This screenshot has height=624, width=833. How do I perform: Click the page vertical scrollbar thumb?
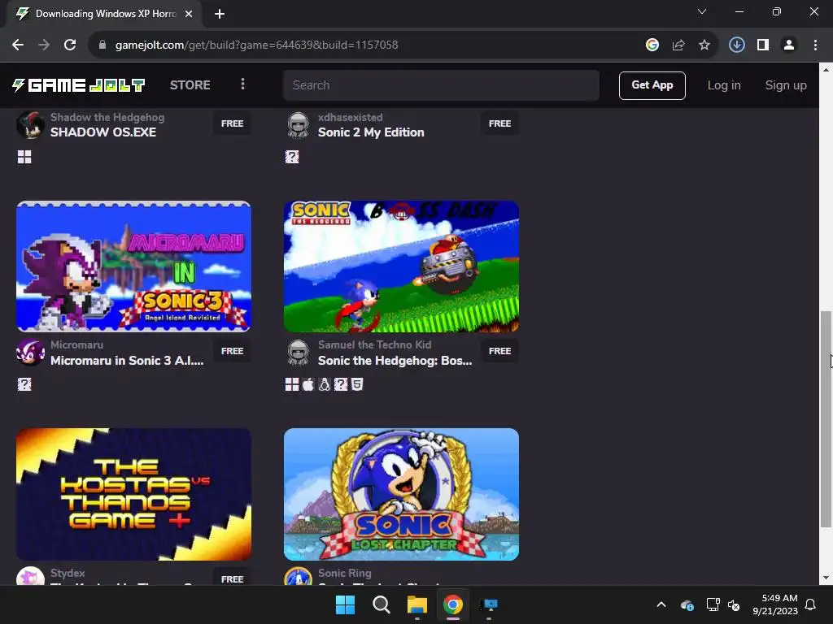point(826,419)
